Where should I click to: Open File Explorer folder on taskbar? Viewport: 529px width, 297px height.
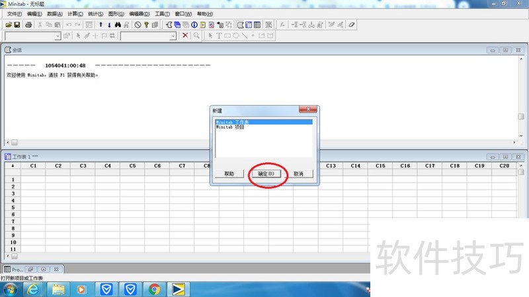pos(58,290)
